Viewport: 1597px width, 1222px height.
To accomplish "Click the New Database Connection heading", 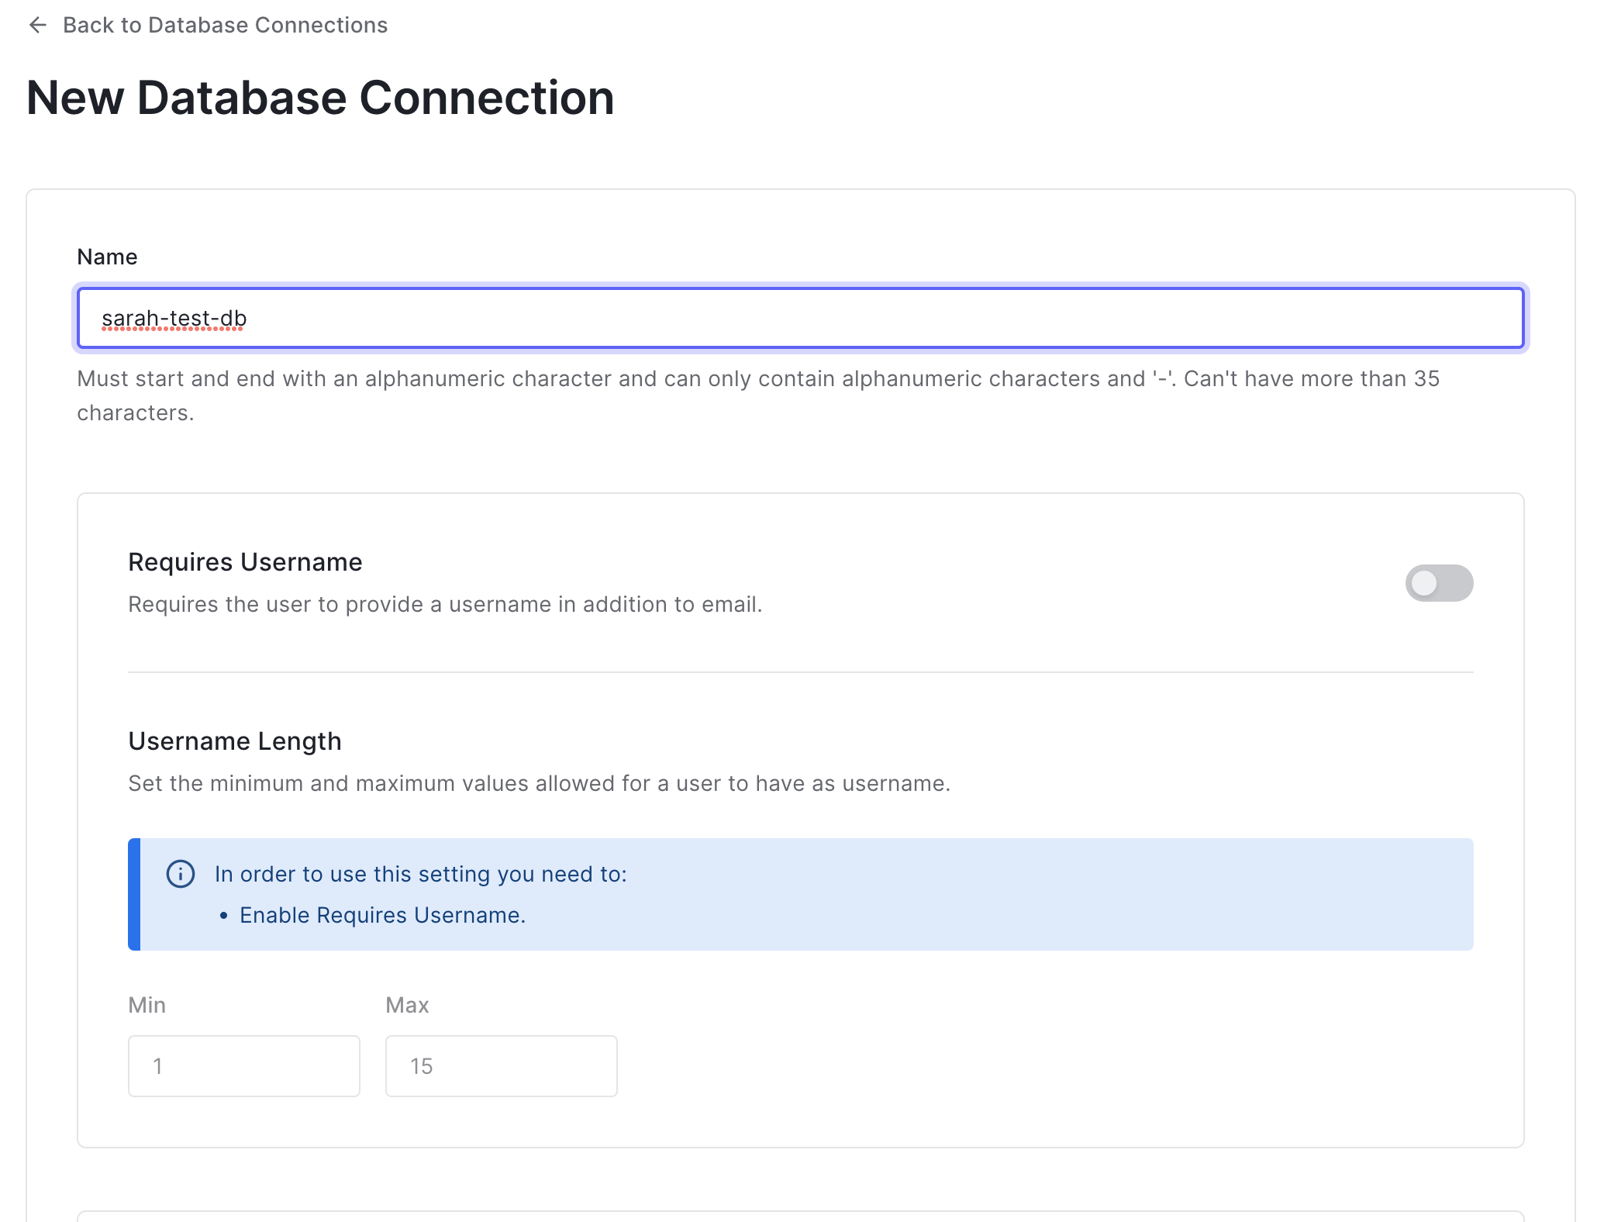I will point(320,98).
